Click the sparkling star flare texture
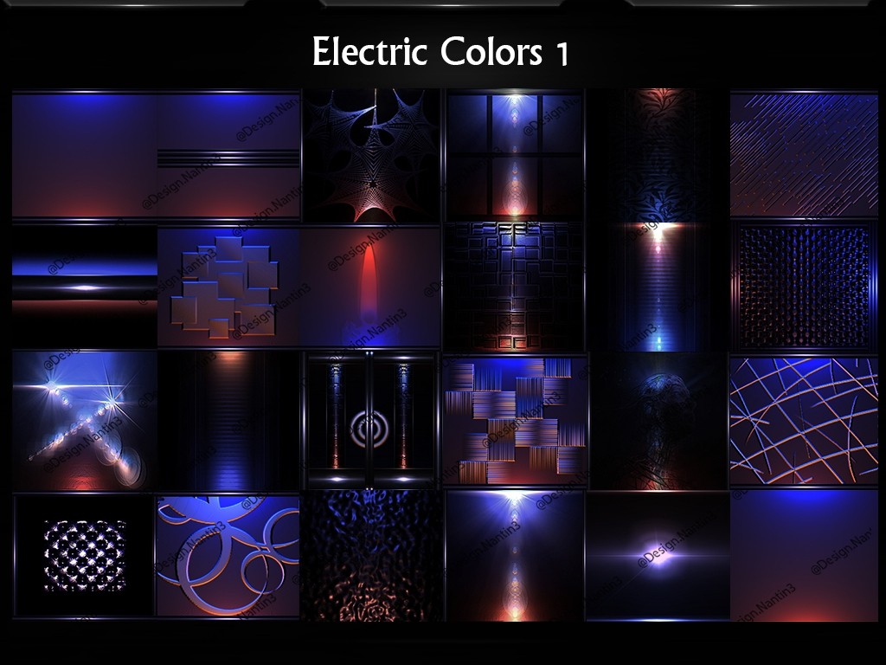This screenshot has width=886, height=665. tap(84, 420)
